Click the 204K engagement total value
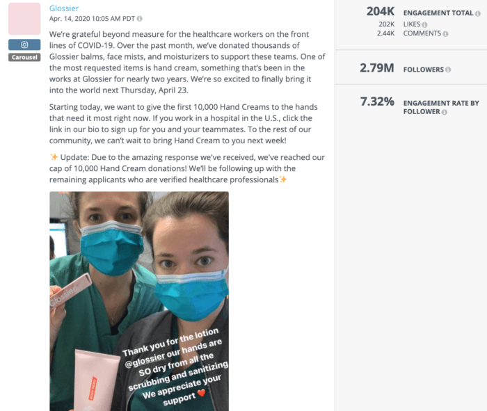487x411 pixels. click(x=380, y=12)
